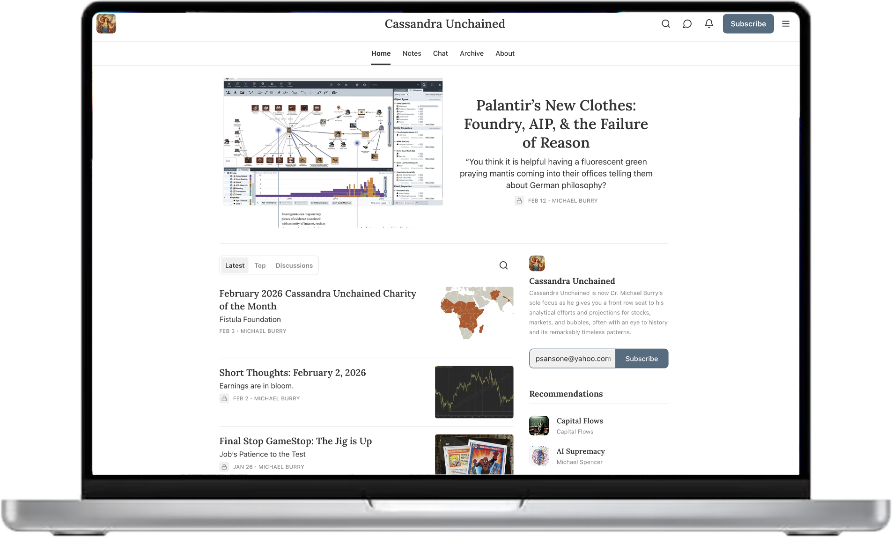Go to the Archive tab
Viewport: 892px width, 537px height.
[x=472, y=53]
